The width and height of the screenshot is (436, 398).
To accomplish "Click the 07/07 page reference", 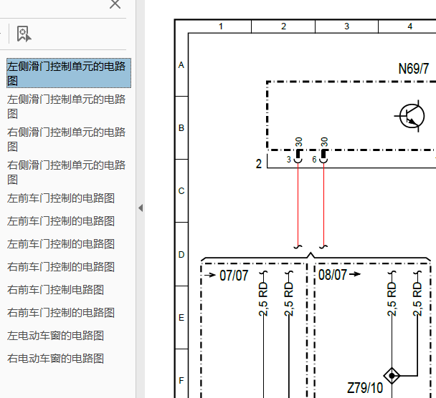I will click(x=234, y=276).
